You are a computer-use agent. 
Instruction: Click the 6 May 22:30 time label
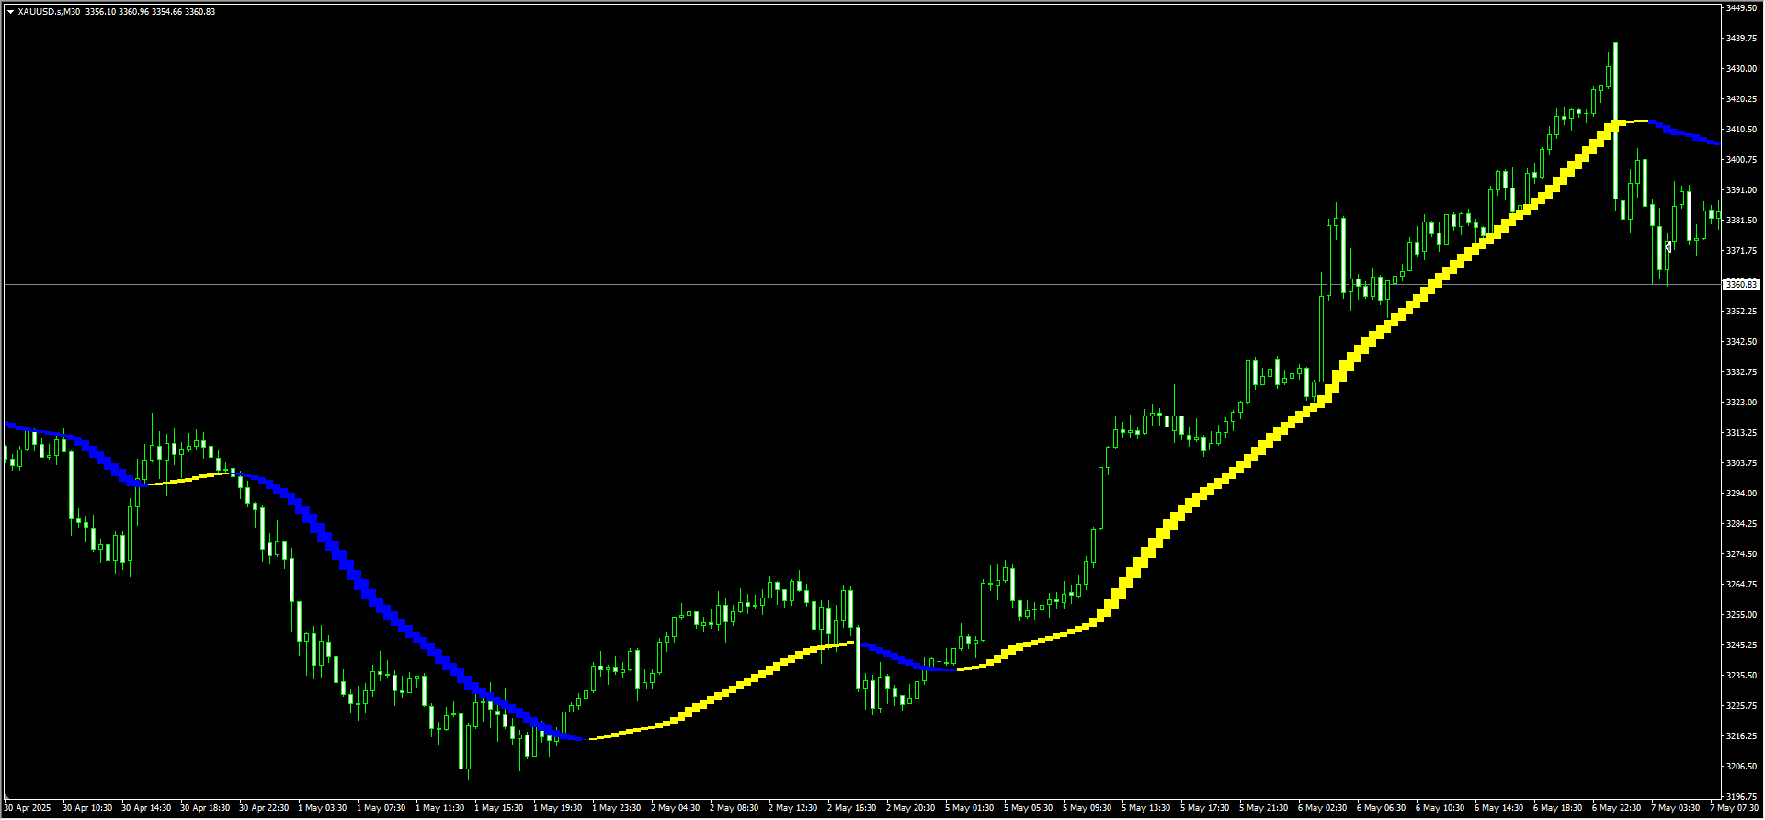pos(1616,808)
